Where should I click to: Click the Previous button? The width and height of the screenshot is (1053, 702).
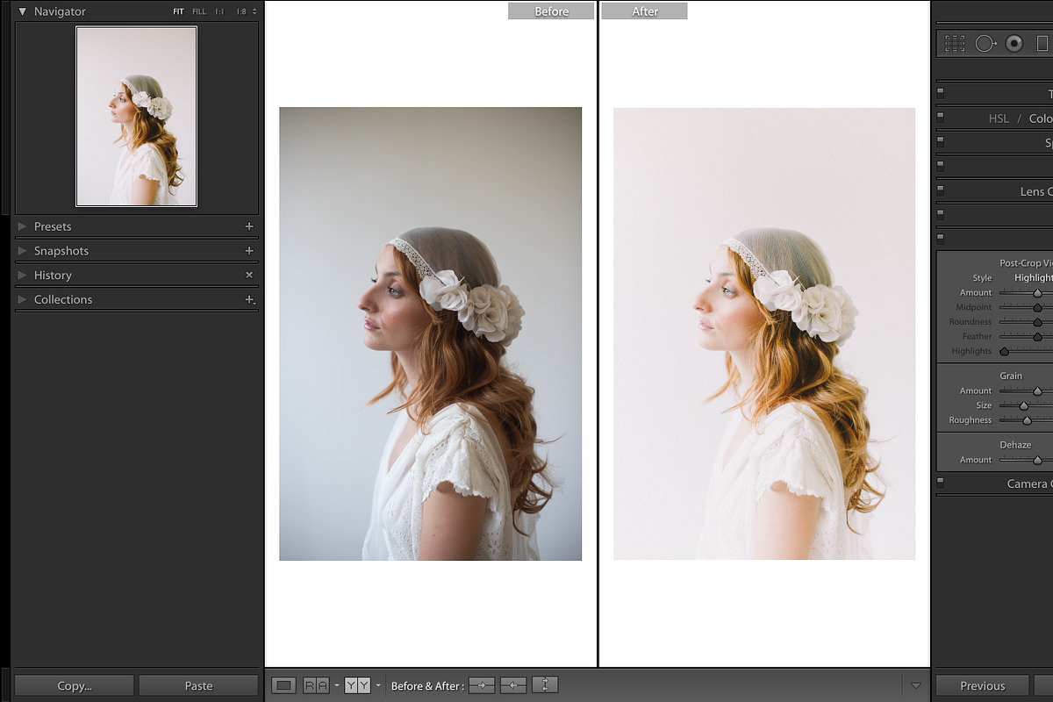[x=982, y=685]
